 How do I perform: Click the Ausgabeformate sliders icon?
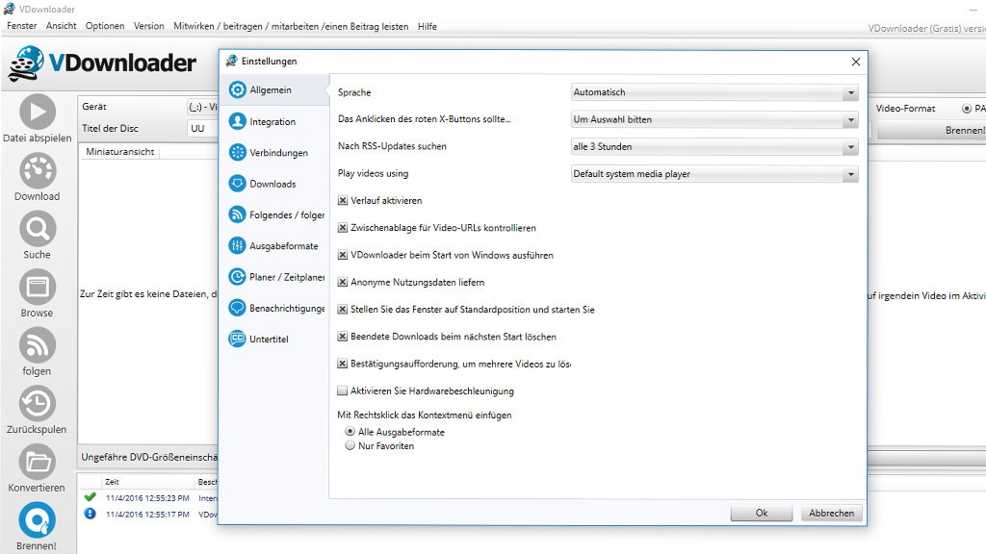click(237, 245)
